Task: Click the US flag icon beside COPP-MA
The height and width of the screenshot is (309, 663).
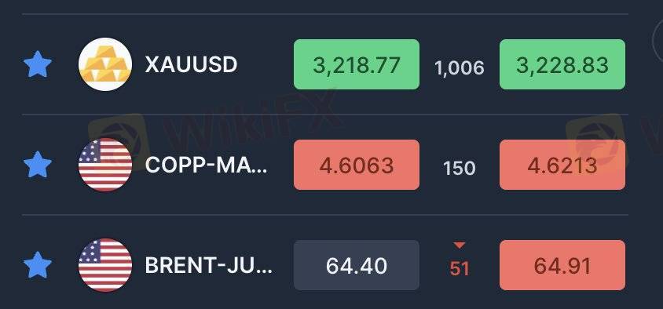Action: point(105,165)
